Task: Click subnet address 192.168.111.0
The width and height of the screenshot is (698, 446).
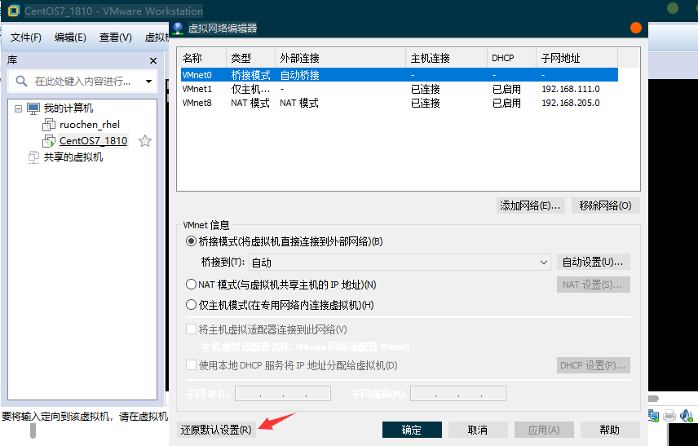Action: tap(571, 89)
